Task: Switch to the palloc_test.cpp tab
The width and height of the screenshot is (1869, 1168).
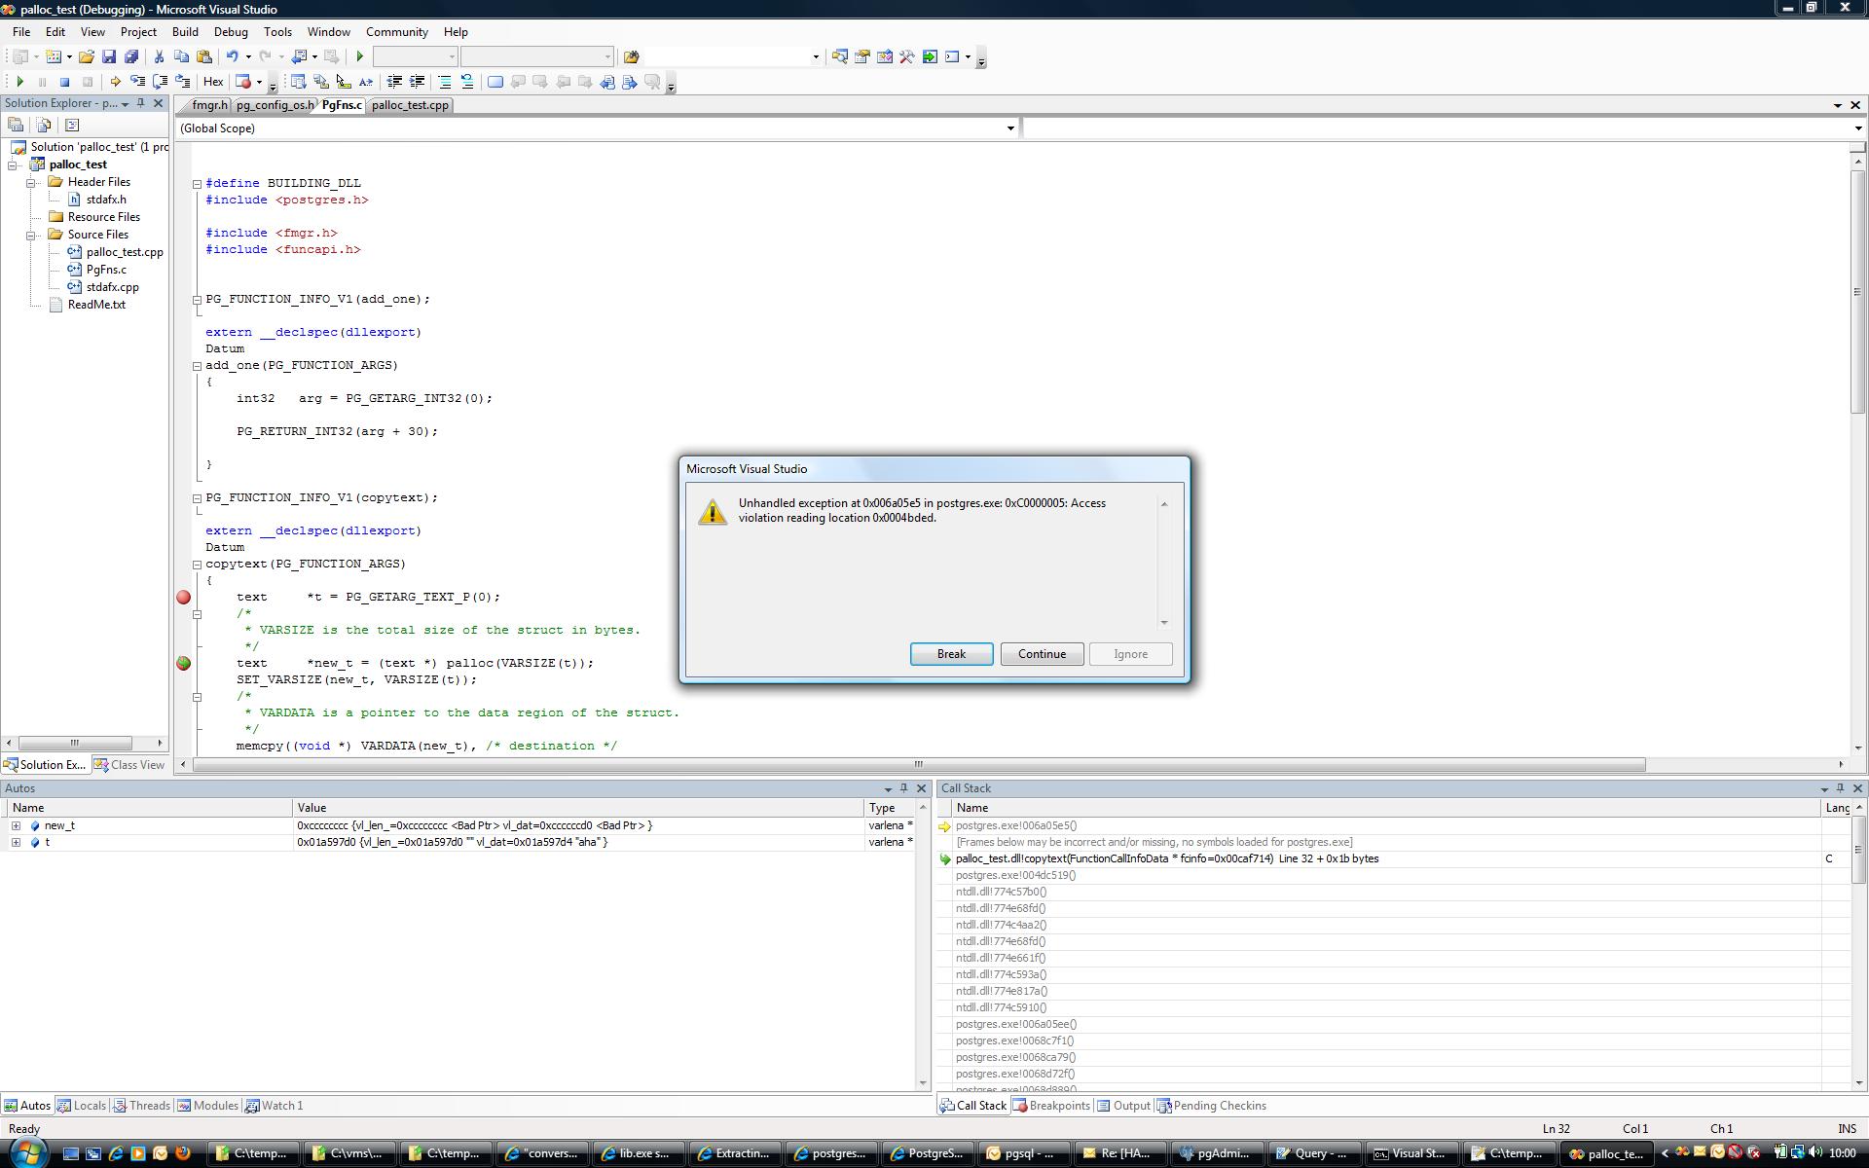Action: 410,105
